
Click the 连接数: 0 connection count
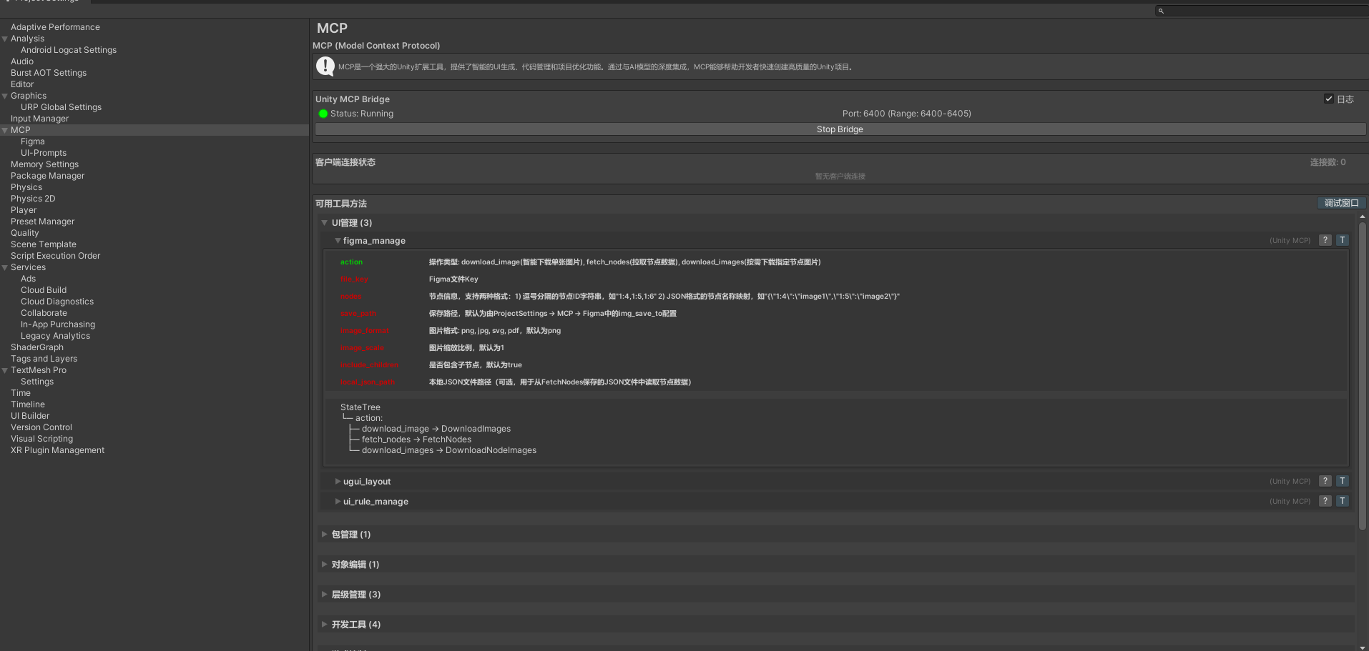pyautogui.click(x=1328, y=162)
